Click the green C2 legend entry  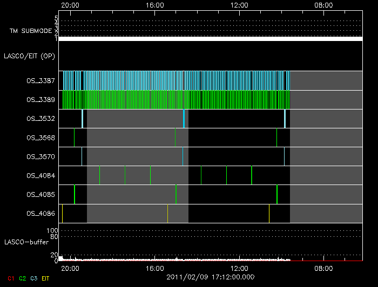22,278
